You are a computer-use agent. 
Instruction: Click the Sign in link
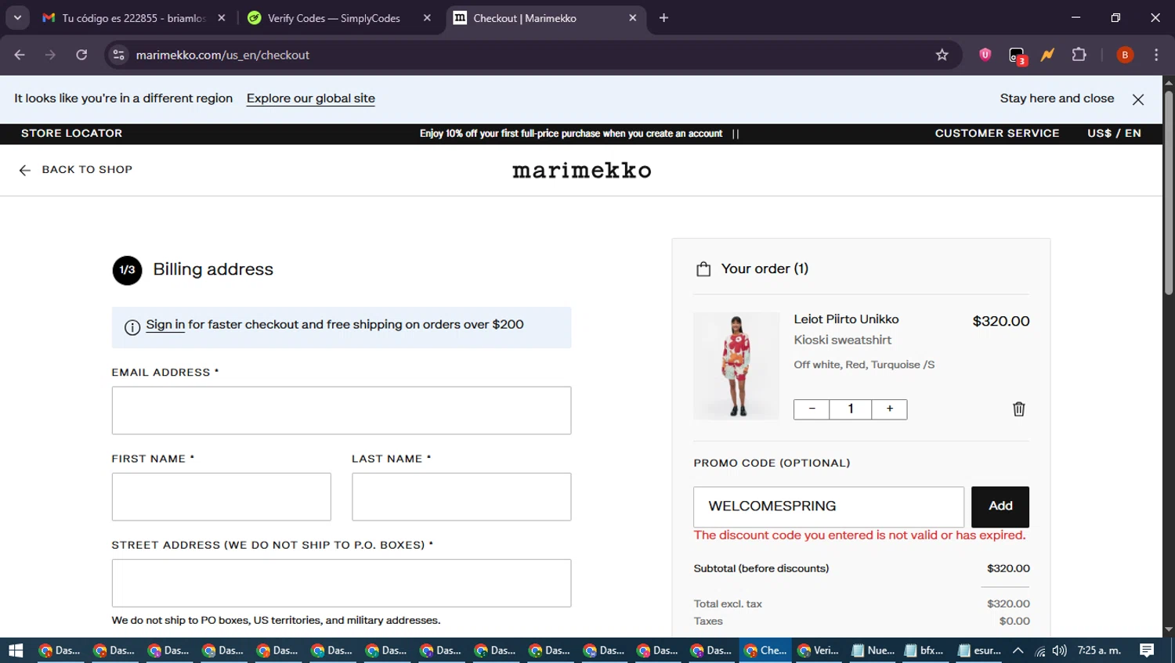click(x=165, y=325)
